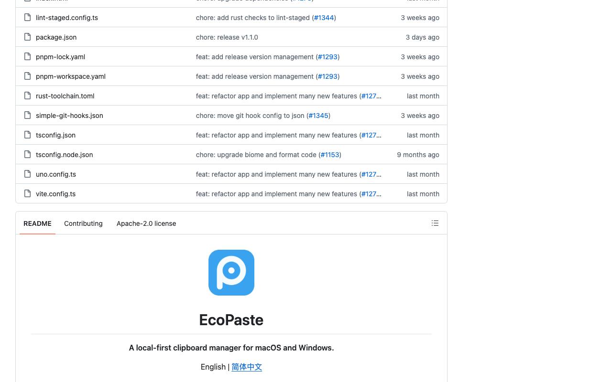This screenshot has height=382, width=612.
Task: Open the pnpm-workspace.yaml file
Action: coord(71,76)
